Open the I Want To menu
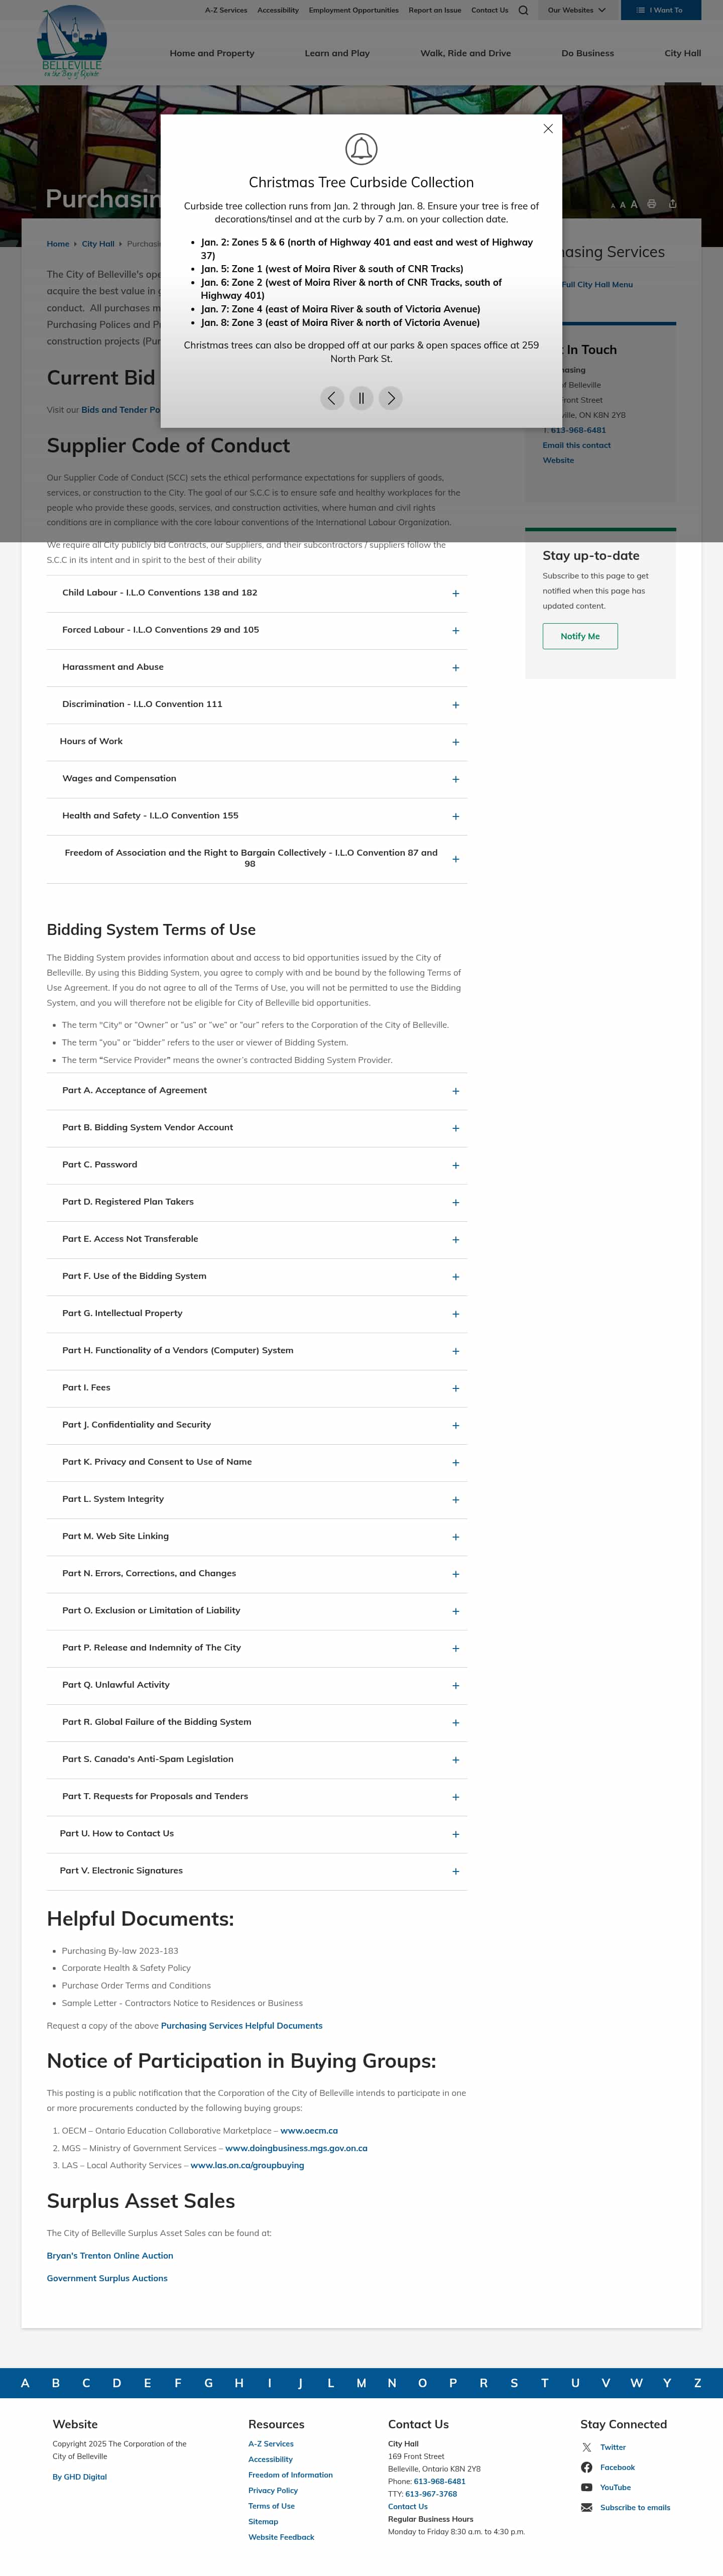 coord(660,10)
